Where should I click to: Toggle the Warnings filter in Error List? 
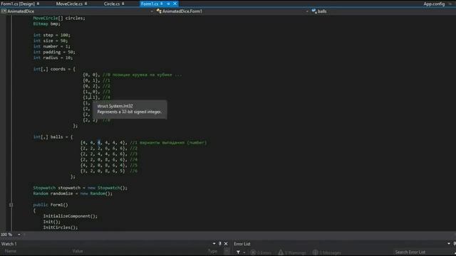(291, 252)
